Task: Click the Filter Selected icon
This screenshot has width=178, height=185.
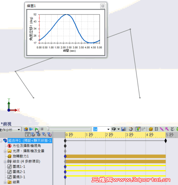Action: coord(44,135)
